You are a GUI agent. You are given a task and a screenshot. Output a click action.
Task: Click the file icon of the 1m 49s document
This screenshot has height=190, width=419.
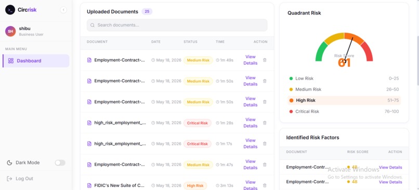pyautogui.click(x=89, y=60)
